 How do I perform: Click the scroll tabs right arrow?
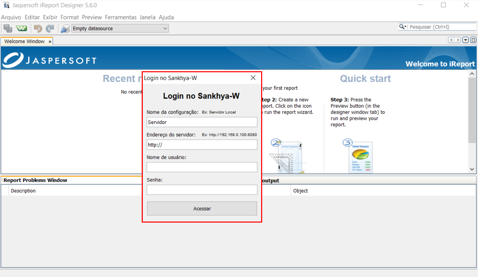tap(458, 40)
